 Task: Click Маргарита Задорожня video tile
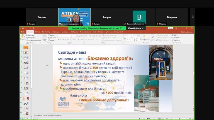coord(74,17)
